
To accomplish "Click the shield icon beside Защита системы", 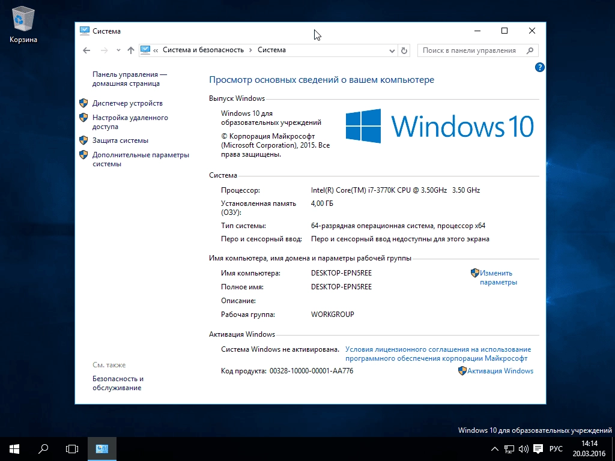I will point(83,140).
